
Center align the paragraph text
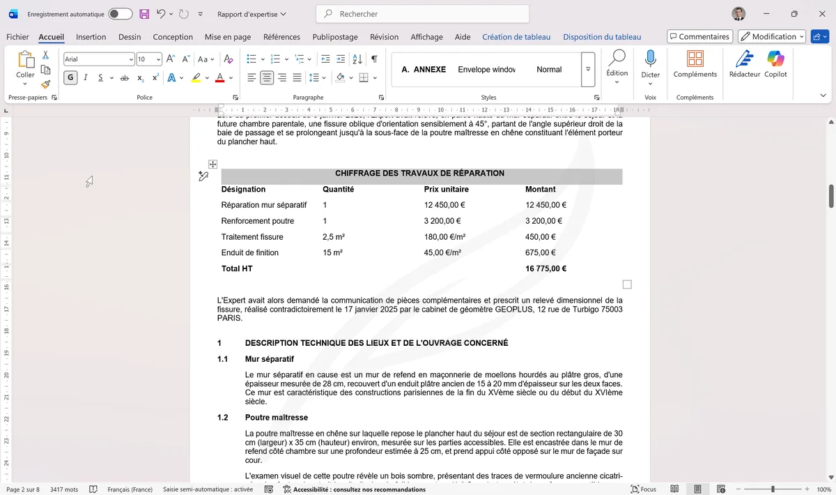tap(267, 78)
